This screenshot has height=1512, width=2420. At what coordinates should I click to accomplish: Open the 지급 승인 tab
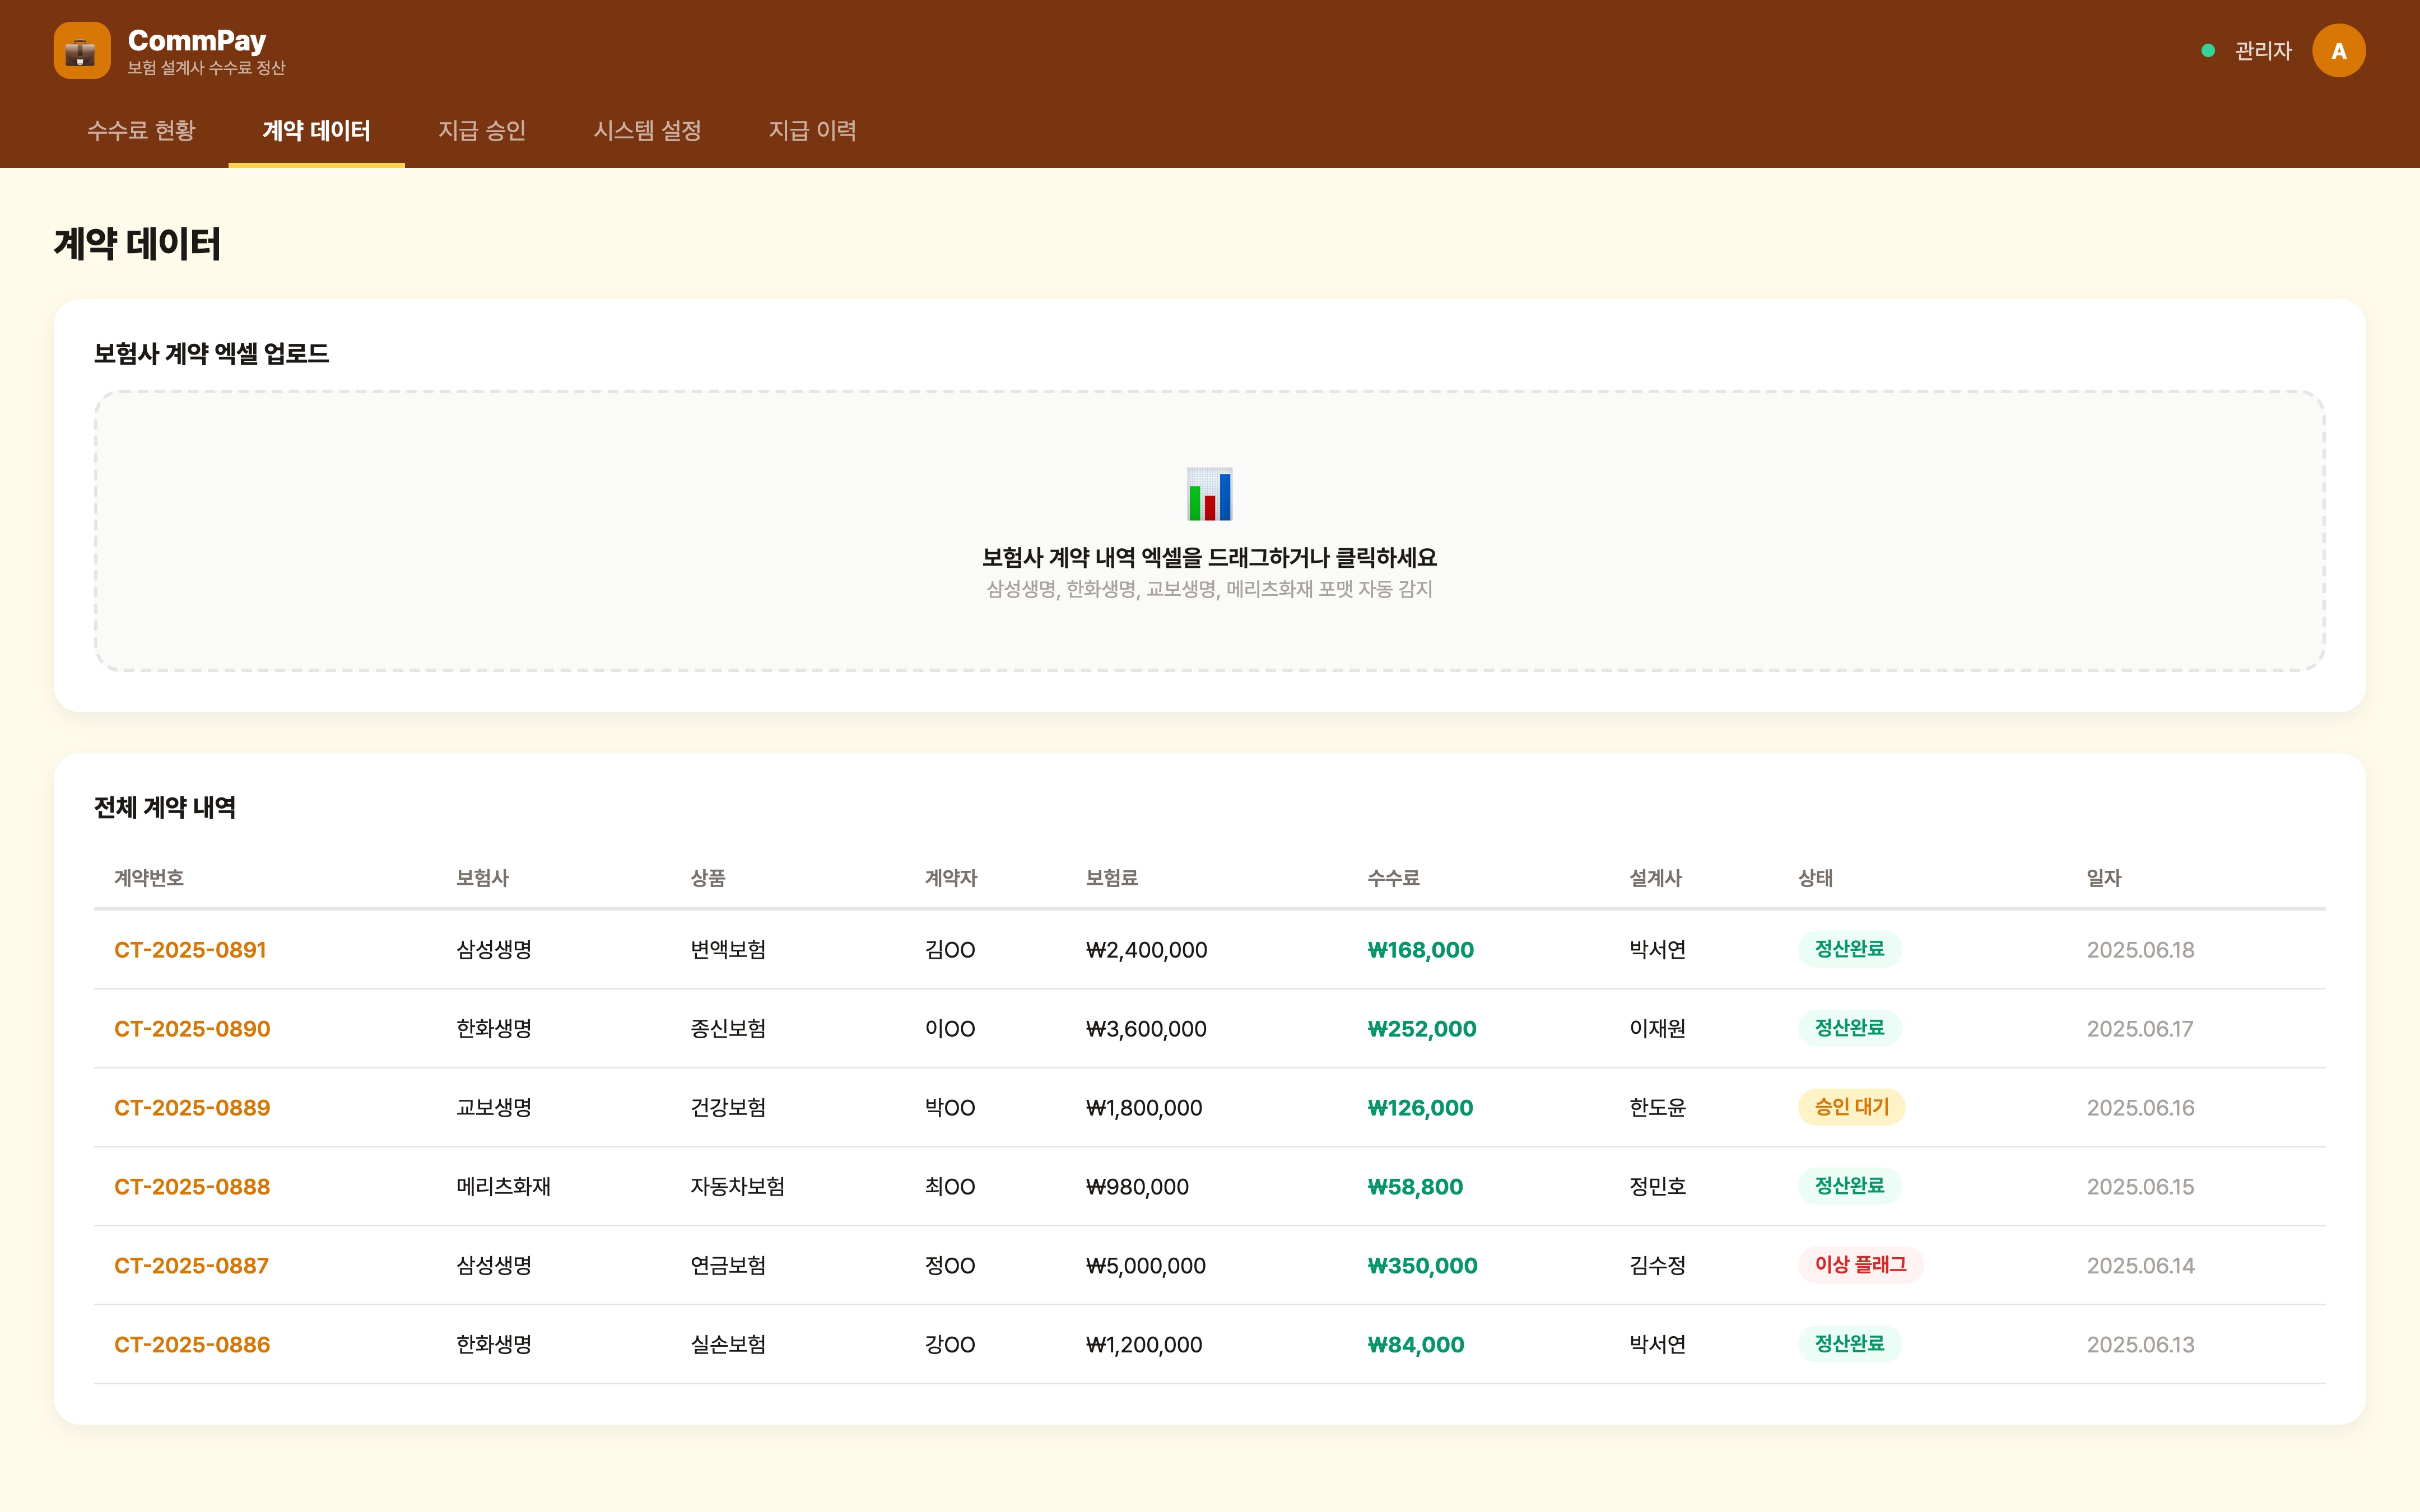click(x=482, y=131)
